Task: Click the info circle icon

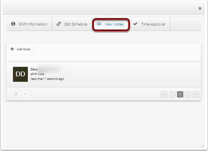Action: coord(13,24)
